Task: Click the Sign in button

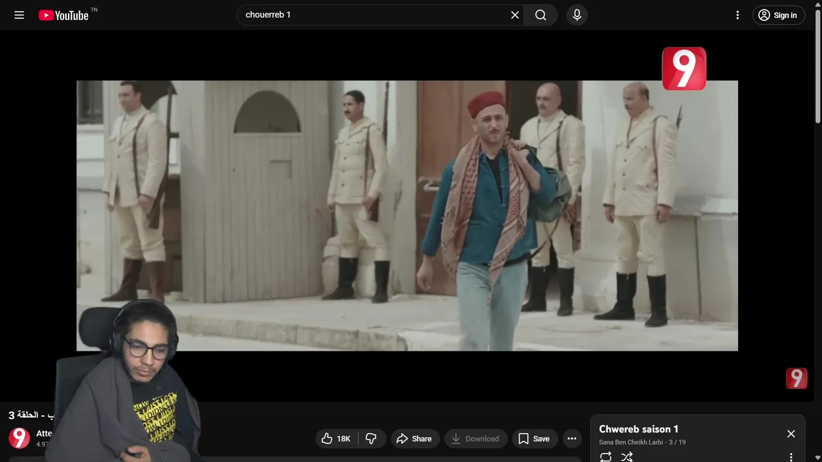Action: coord(778,15)
